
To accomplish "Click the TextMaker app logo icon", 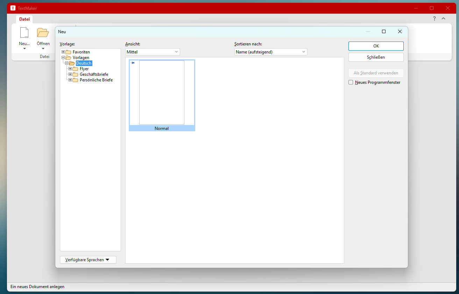I will [13, 8].
